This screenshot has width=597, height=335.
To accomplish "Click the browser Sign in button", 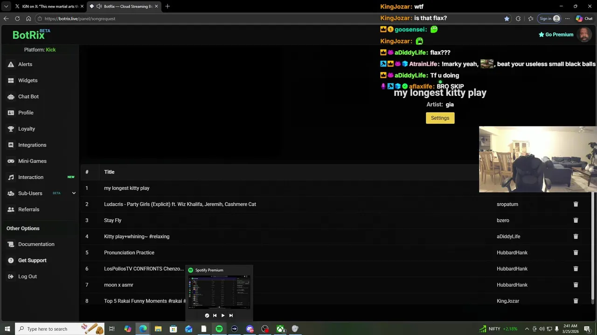I will (x=549, y=19).
